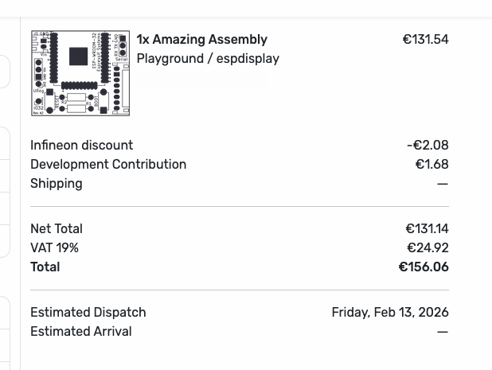The image size is (492, 370).
Task: Click the bold Total label
Action: (x=45, y=267)
